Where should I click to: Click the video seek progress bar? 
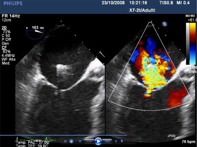point(62,135)
